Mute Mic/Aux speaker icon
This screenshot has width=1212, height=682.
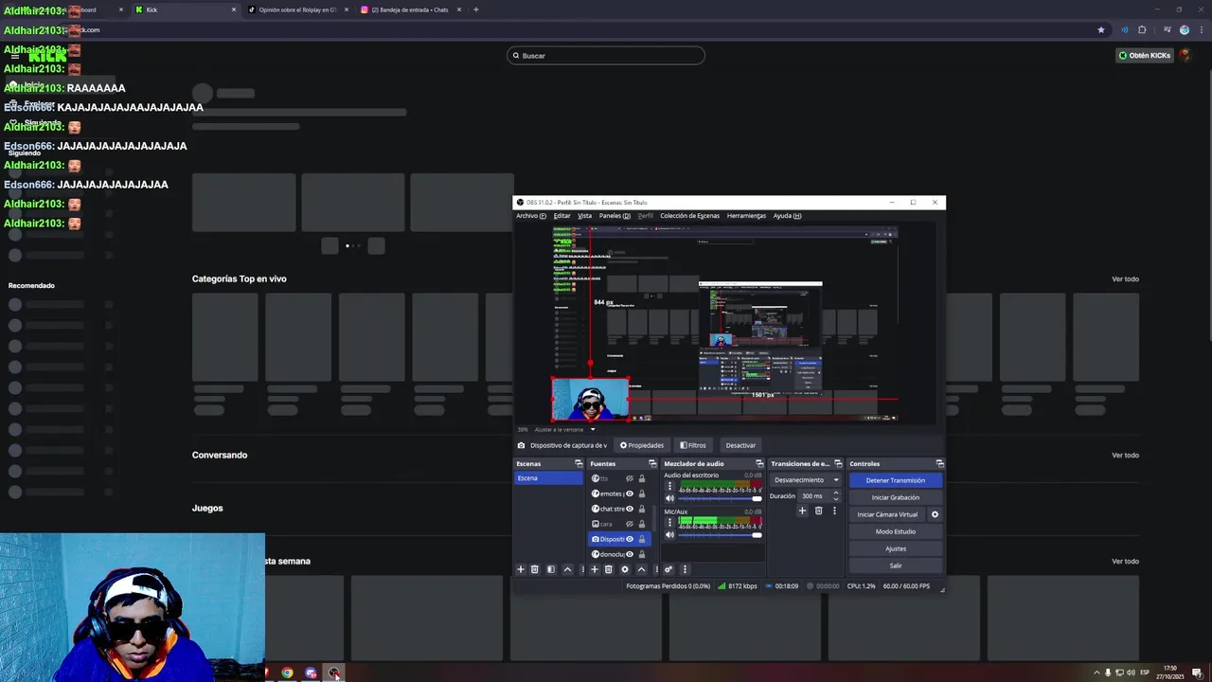(669, 535)
